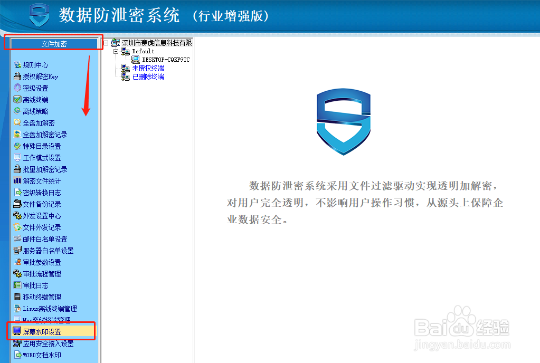The width and height of the screenshot is (540, 363).
Task: Click the 授权解密Key lock icon
Action: pos(17,77)
